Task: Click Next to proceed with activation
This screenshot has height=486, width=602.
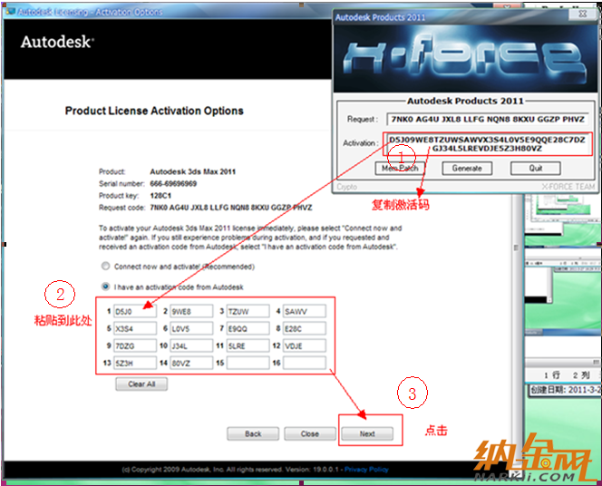Action: click(x=367, y=433)
